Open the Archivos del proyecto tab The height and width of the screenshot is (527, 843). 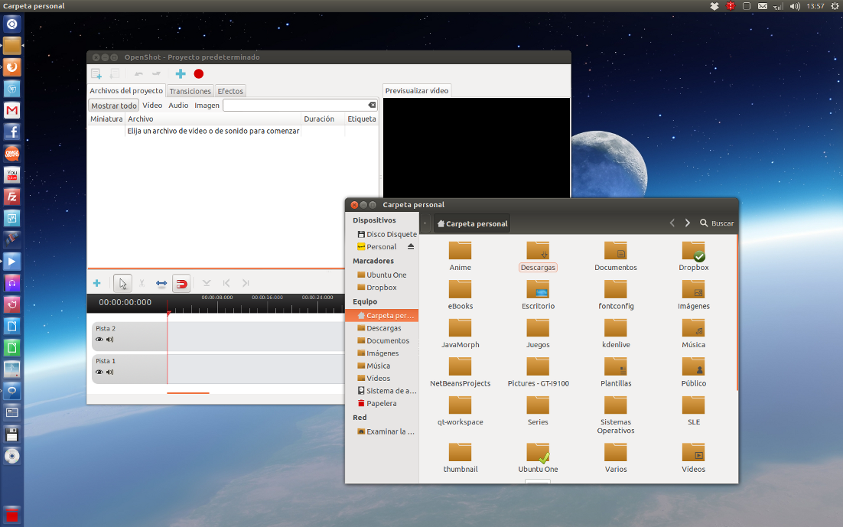(126, 90)
